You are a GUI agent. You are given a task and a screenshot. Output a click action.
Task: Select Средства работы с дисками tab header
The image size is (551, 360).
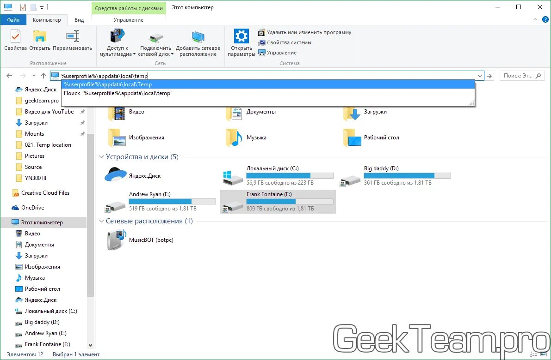click(x=129, y=8)
